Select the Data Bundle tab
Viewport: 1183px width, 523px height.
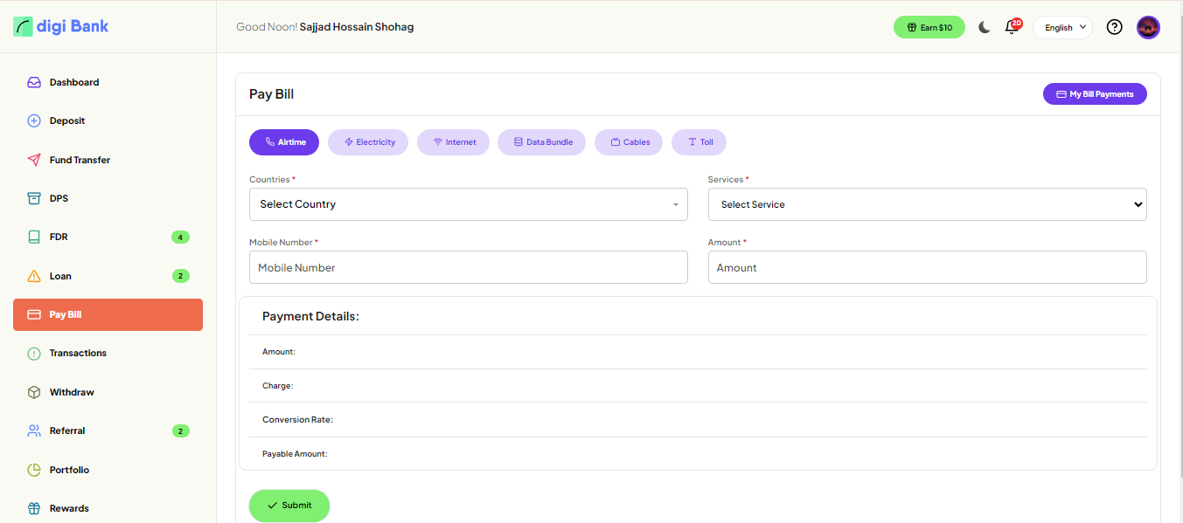tap(541, 142)
